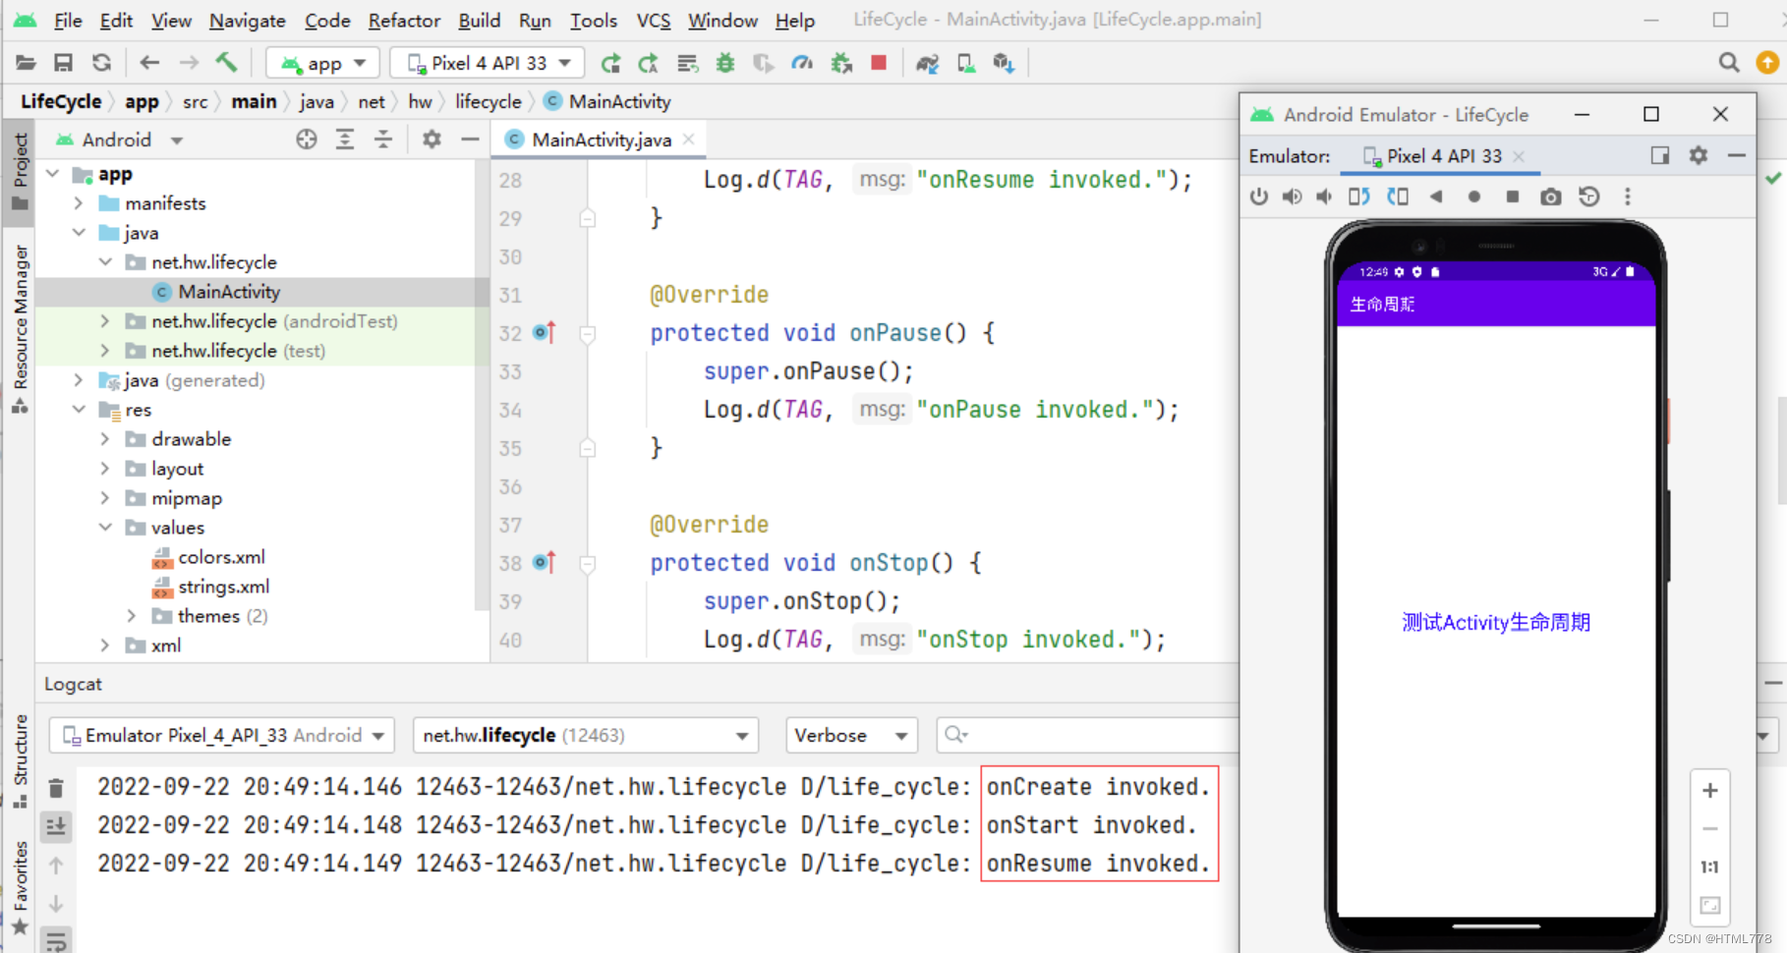Click the emulator volume up icon
The width and height of the screenshot is (1787, 953).
[x=1292, y=196]
